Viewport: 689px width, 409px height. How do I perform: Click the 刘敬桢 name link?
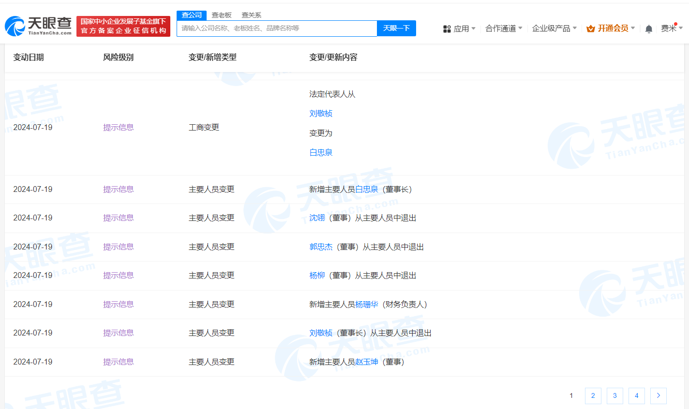pos(321,113)
